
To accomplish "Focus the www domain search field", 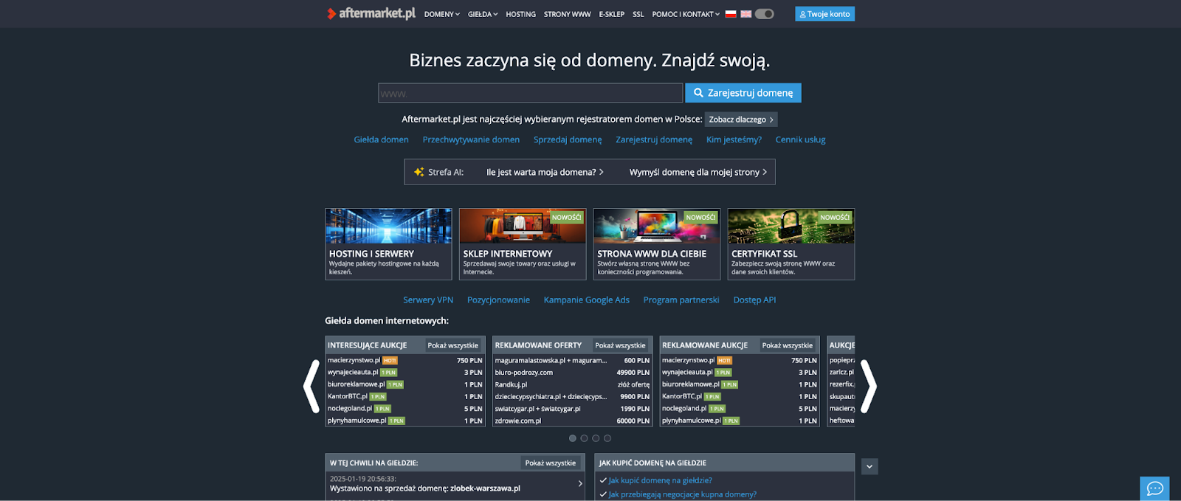I will pos(530,93).
